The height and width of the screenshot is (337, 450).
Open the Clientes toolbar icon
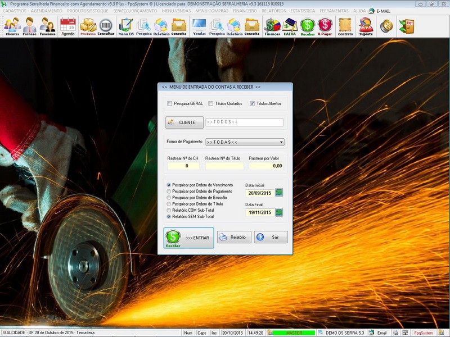click(x=12, y=26)
